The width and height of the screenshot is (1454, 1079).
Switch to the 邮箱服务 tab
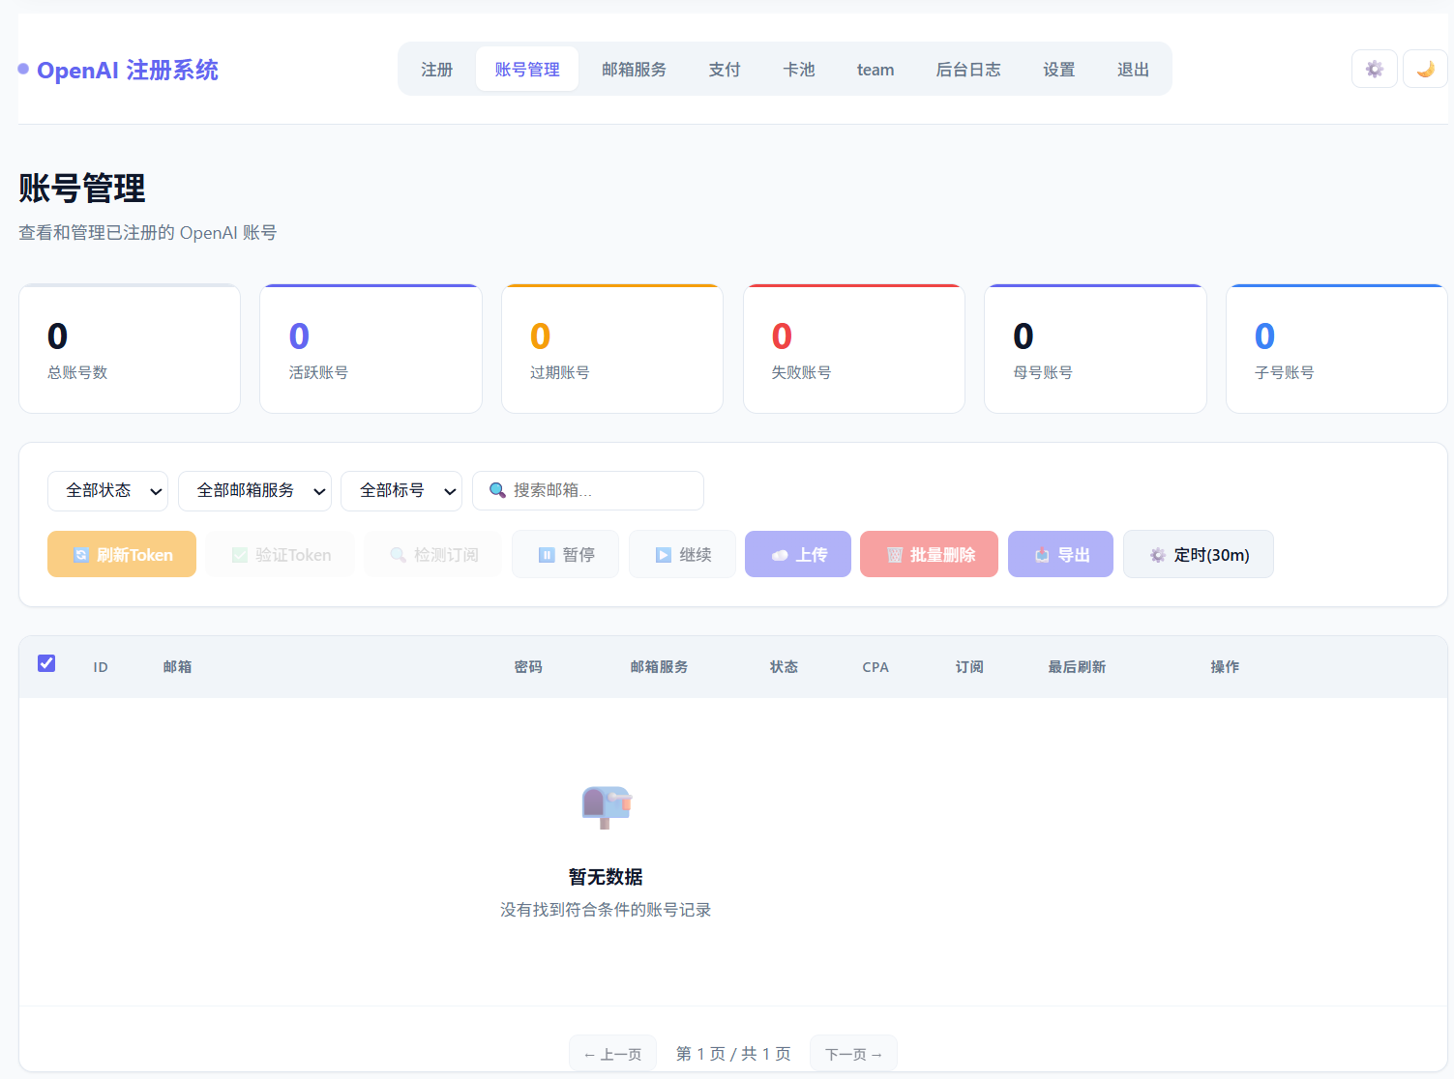635,69
